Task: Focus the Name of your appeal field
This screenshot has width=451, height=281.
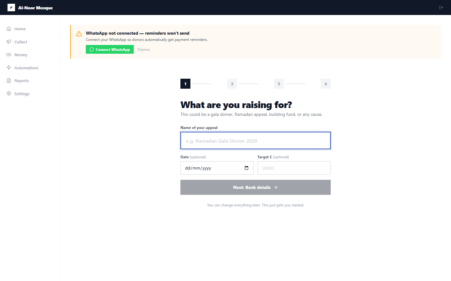Action: tap(255, 141)
